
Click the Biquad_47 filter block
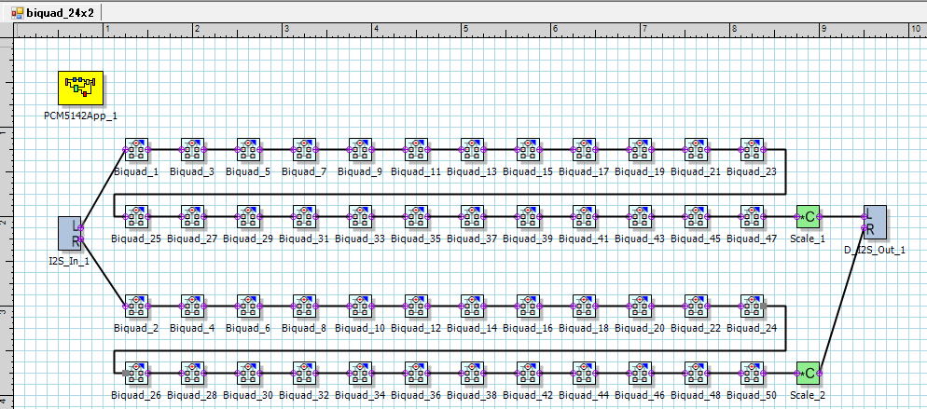tap(752, 216)
